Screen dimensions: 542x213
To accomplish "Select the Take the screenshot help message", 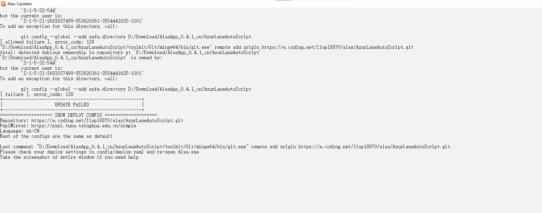I will click(x=69, y=157).
